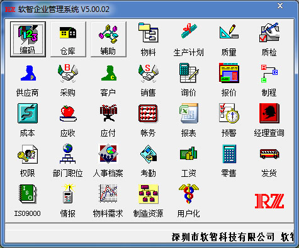Open the 报价 quotation module
Viewport: 299px width, 248px height.
click(229, 80)
